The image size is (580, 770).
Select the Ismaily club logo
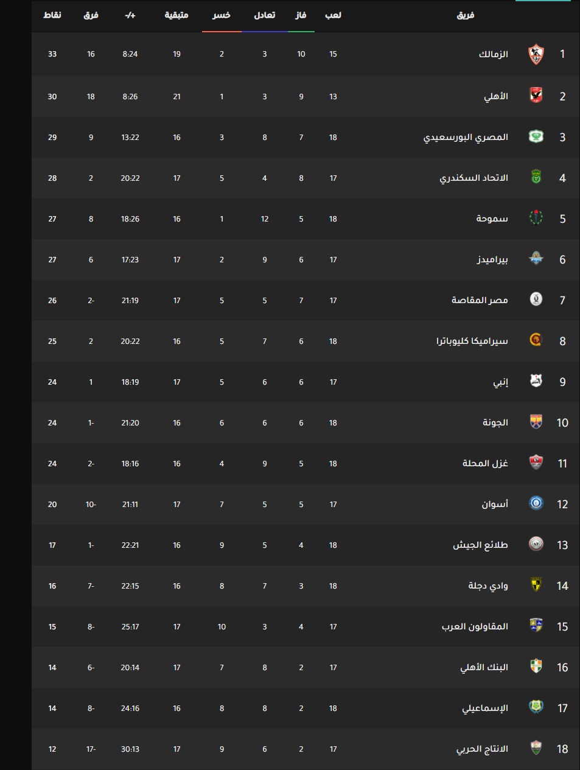(536, 707)
